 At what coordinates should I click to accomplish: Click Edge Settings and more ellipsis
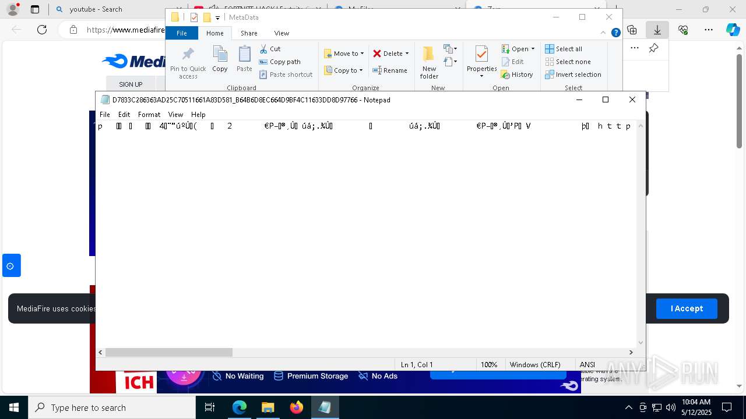tap(709, 30)
